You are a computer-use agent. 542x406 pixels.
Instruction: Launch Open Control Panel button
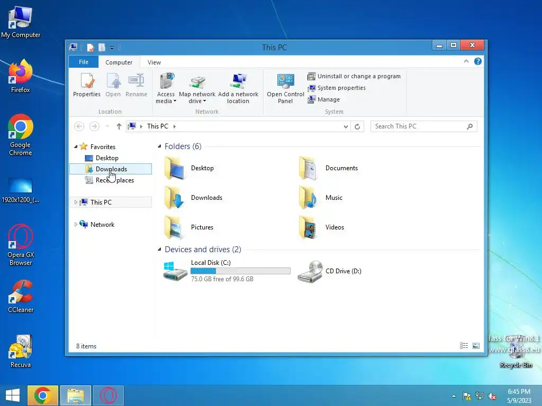tap(285, 88)
